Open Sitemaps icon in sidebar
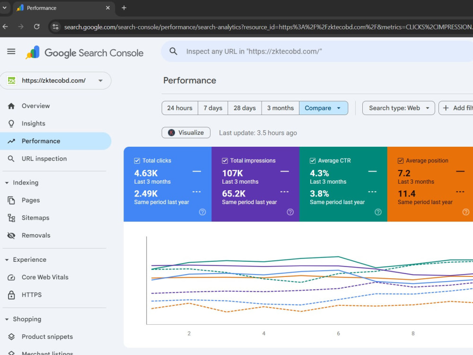This screenshot has height=355, width=473. tap(11, 218)
